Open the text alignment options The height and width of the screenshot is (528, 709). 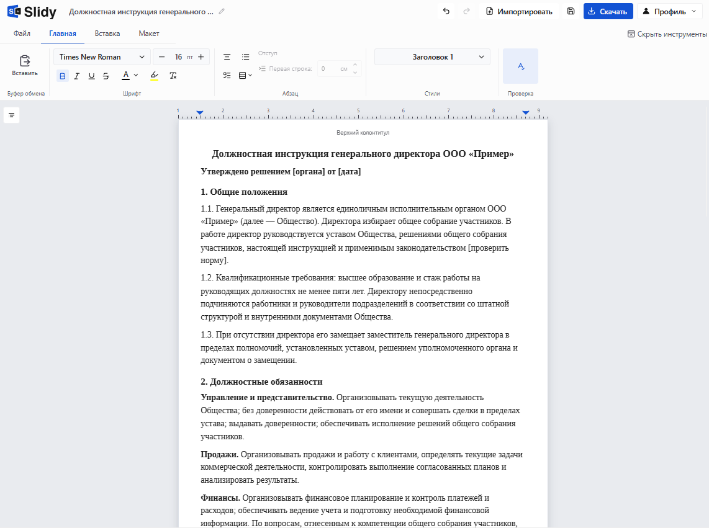227,57
